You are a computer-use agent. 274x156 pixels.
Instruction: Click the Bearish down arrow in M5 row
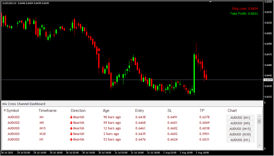pos(71,123)
